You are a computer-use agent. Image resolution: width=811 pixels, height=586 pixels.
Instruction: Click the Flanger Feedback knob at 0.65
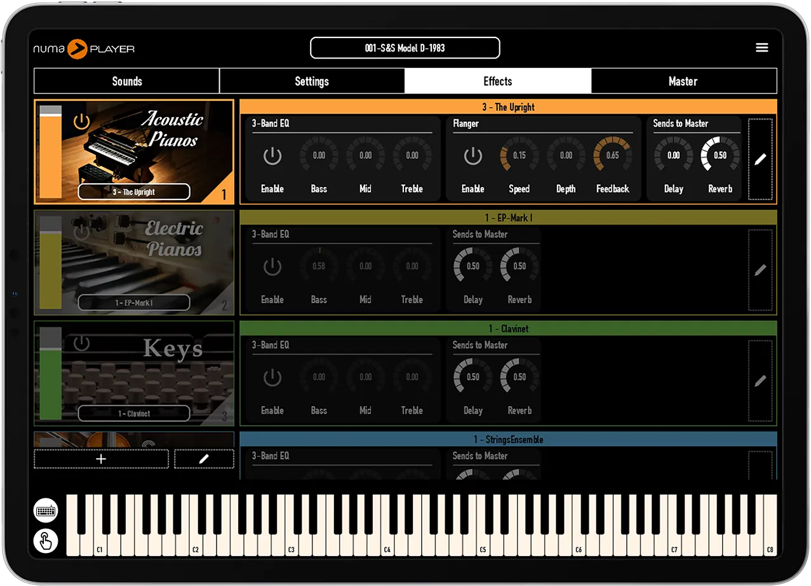click(613, 156)
